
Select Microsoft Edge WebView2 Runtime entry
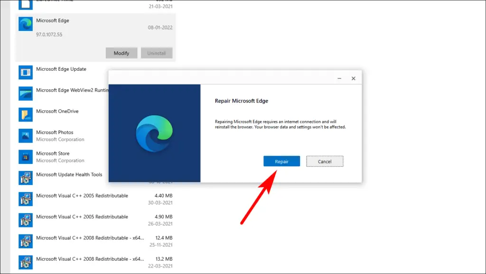pyautogui.click(x=72, y=90)
